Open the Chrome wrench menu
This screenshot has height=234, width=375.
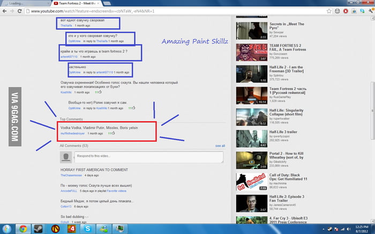pyautogui.click(x=371, y=11)
